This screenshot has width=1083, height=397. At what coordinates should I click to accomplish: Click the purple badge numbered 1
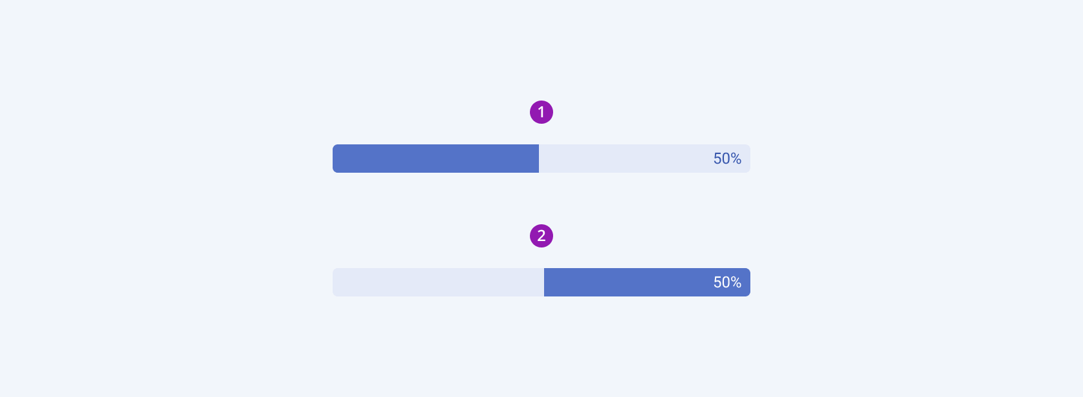[x=541, y=112]
